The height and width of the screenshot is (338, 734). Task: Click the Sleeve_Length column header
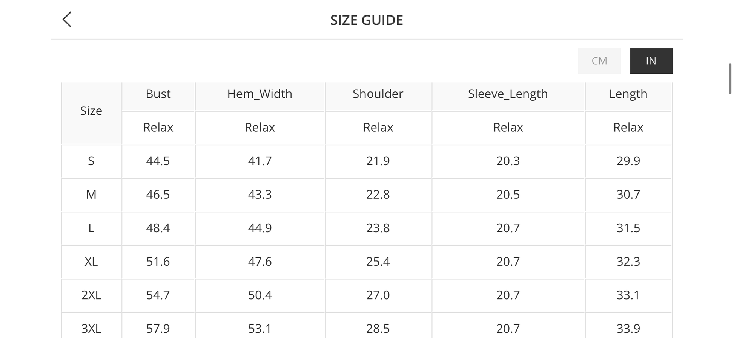508,94
